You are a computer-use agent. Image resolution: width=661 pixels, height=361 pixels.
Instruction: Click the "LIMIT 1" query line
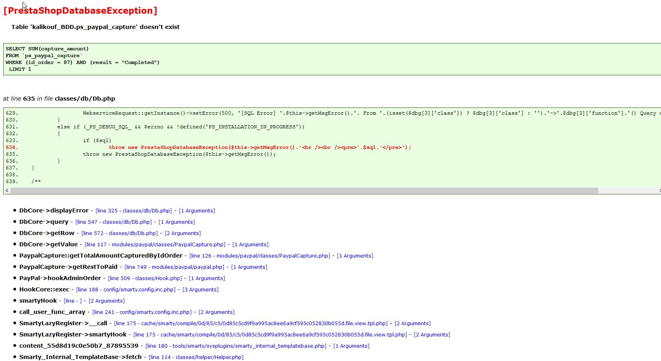20,69
